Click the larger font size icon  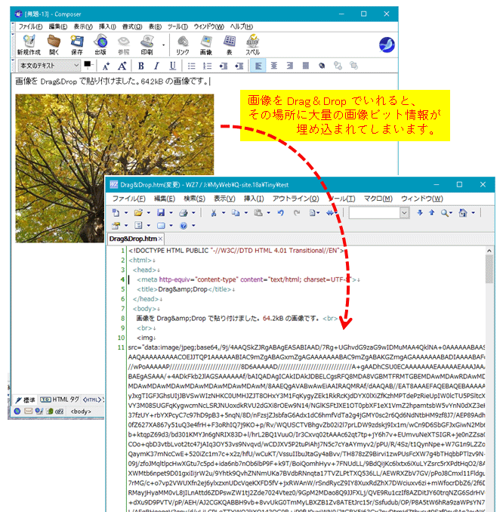122,66
